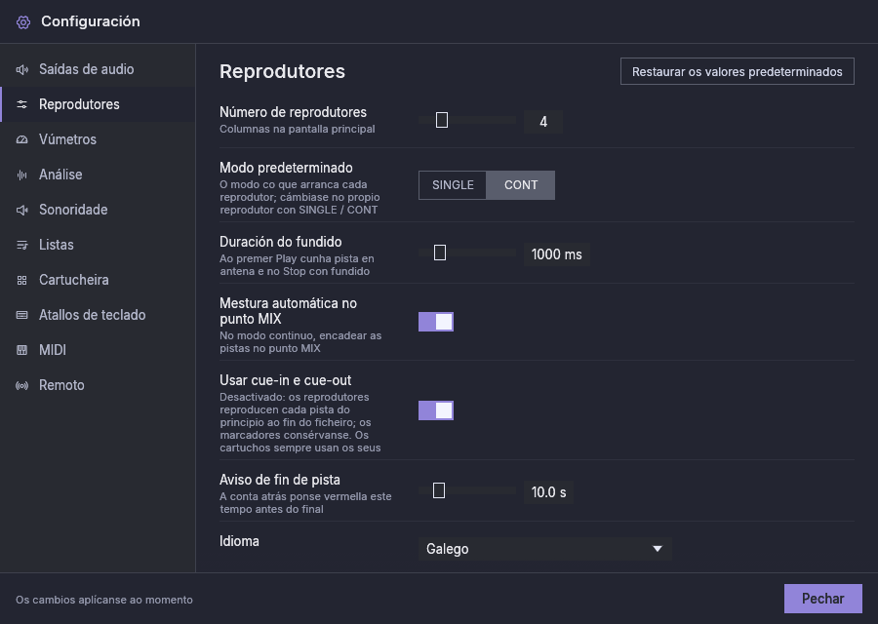Click the fade duration value 1000 ms
This screenshot has height=624, width=878.
(557, 254)
